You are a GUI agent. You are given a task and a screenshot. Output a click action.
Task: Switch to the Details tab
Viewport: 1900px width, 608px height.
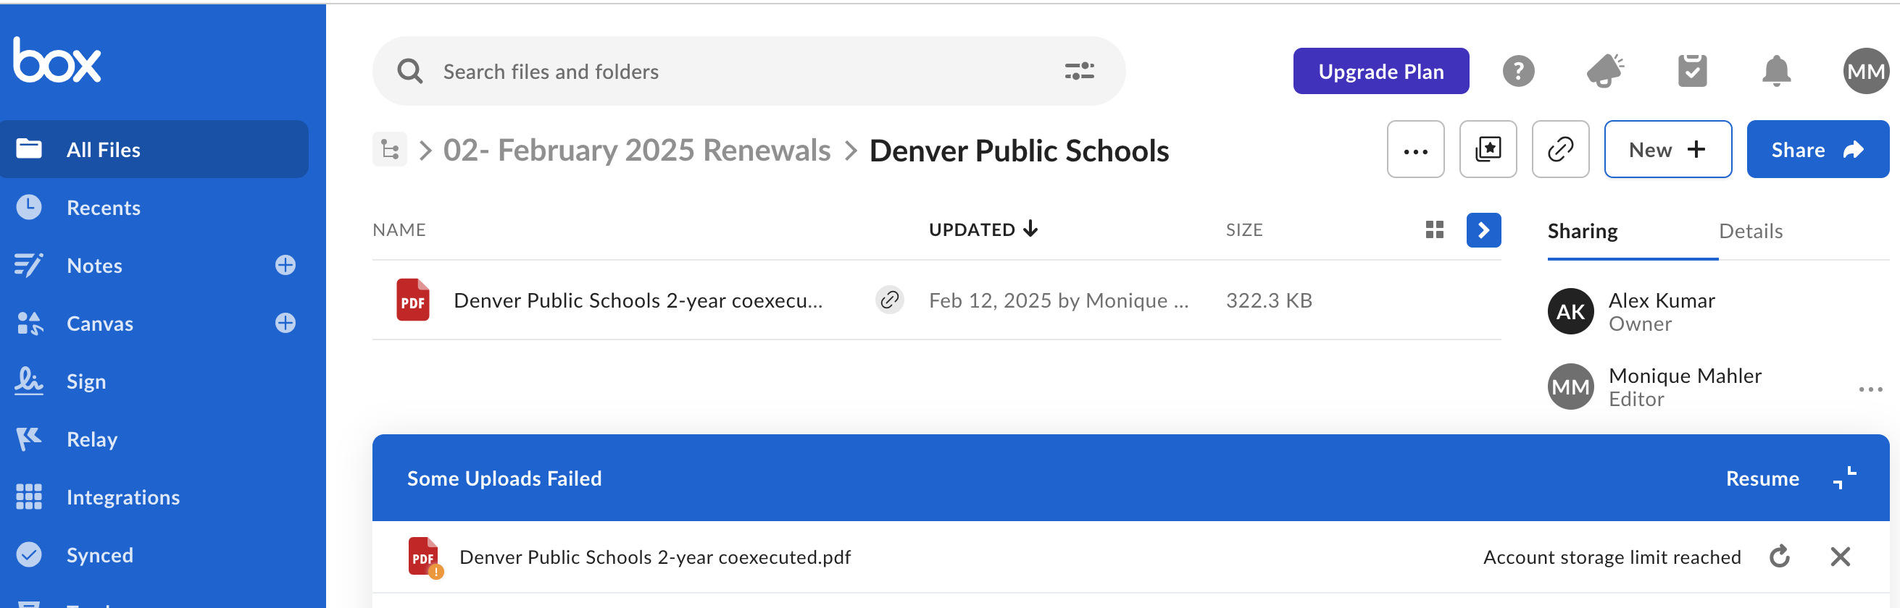1750,231
